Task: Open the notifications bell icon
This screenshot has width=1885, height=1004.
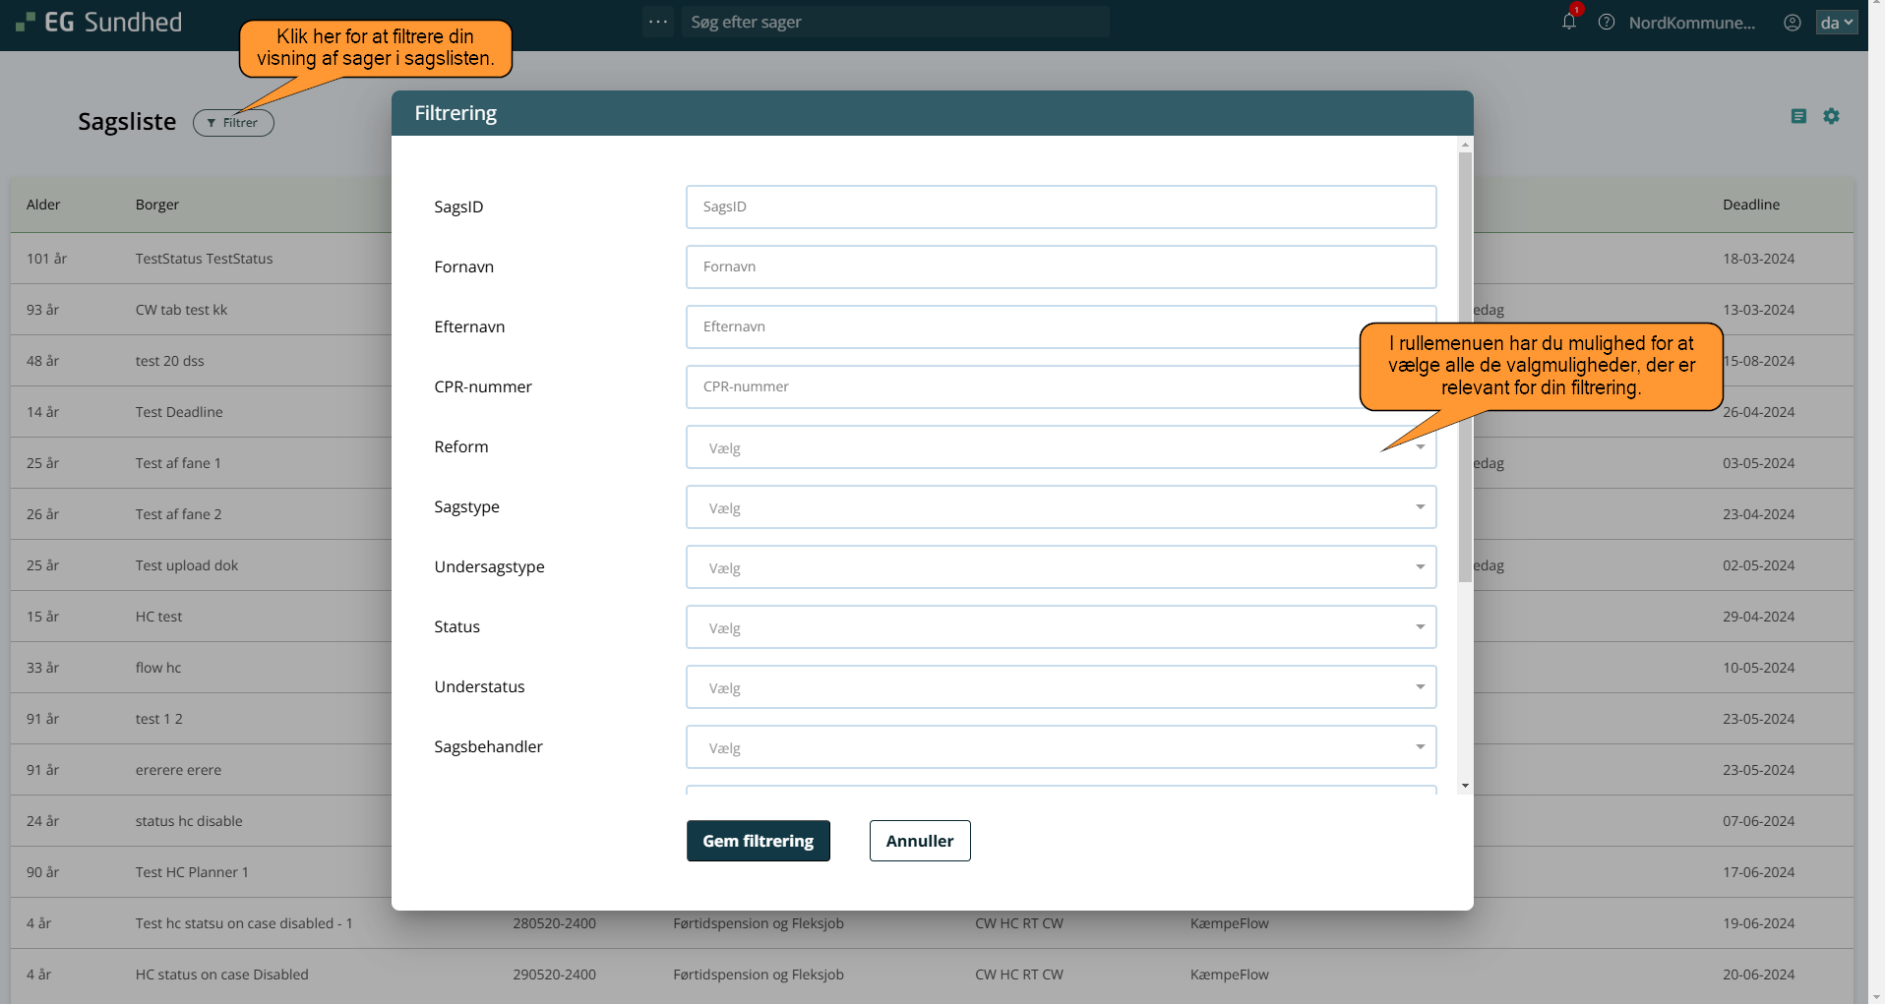Action: pos(1569,22)
